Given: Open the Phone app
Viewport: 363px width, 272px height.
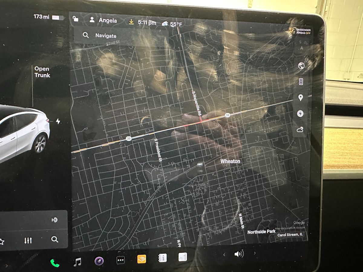Looking at the screenshot, I should tap(55, 263).
